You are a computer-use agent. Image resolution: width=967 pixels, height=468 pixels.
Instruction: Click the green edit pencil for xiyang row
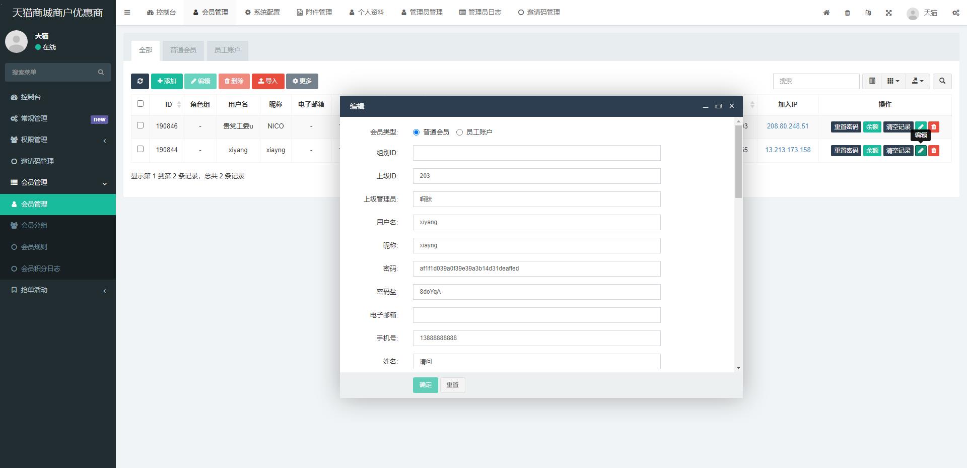(x=921, y=151)
